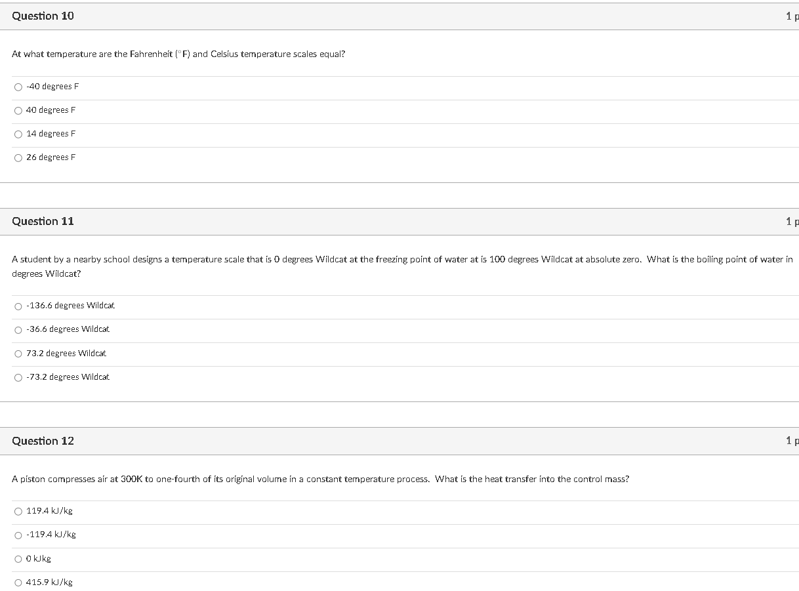The width and height of the screenshot is (799, 591).
Task: Select the 40 degrees F option
Action: coord(18,110)
